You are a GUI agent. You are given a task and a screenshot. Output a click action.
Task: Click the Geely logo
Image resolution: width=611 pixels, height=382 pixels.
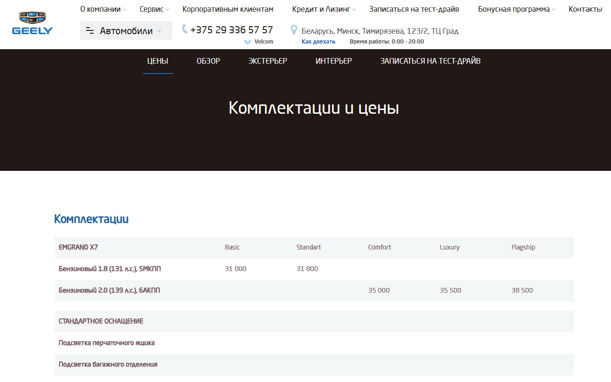coord(32,23)
